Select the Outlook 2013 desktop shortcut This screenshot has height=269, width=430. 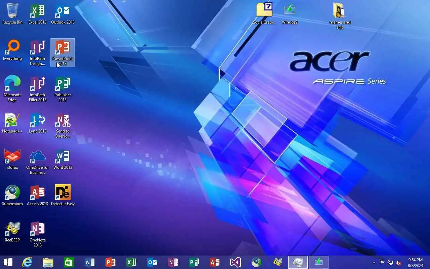click(63, 14)
